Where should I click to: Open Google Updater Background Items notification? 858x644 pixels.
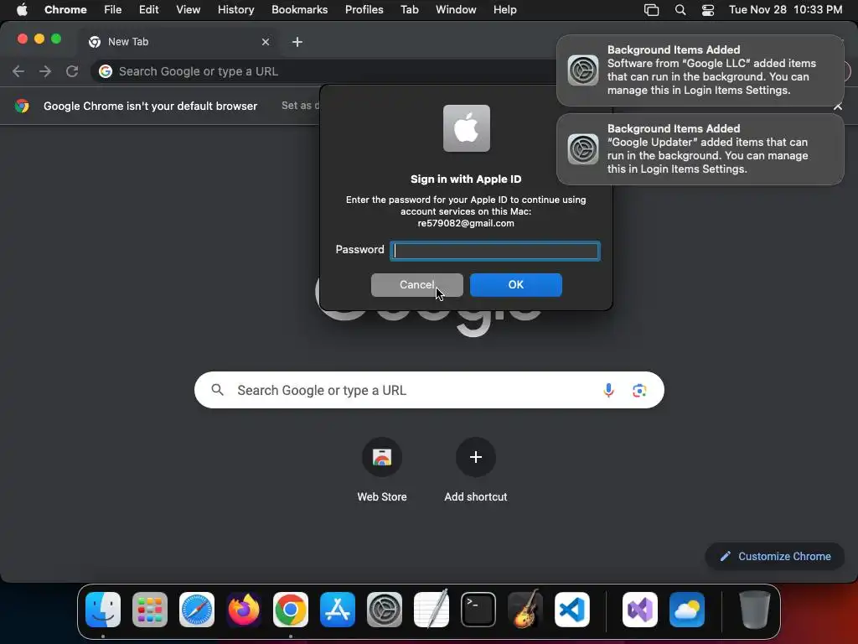click(700, 149)
